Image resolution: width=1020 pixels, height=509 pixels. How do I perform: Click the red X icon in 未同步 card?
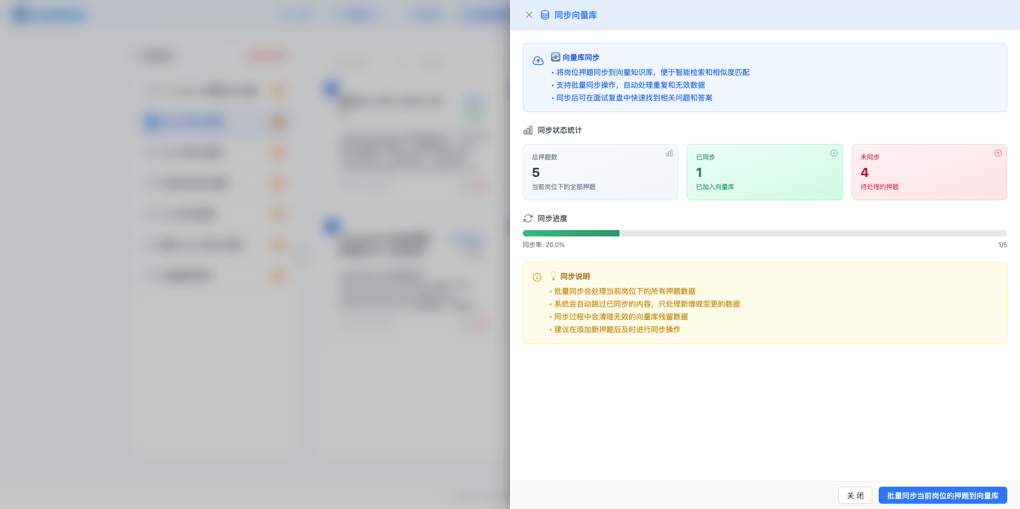998,153
